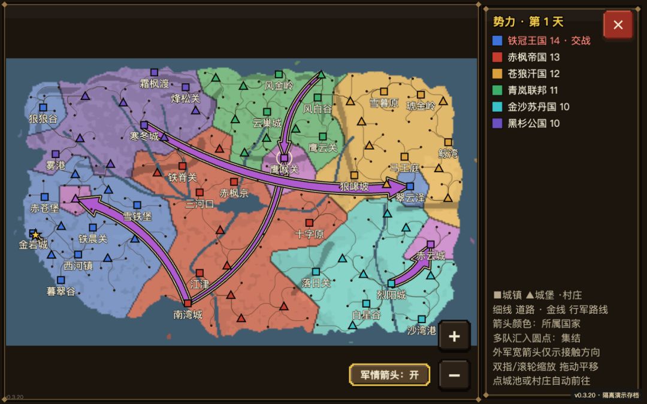Viewport: 647px width, 404px height.
Task: Click the 铁脊关 town square marker
Action: tap(182, 166)
